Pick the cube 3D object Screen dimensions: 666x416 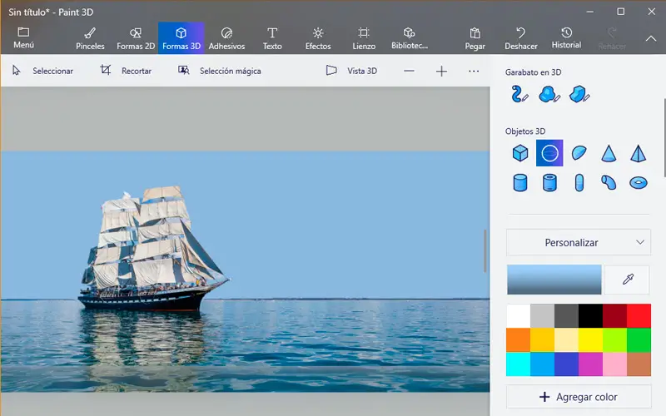pos(519,153)
